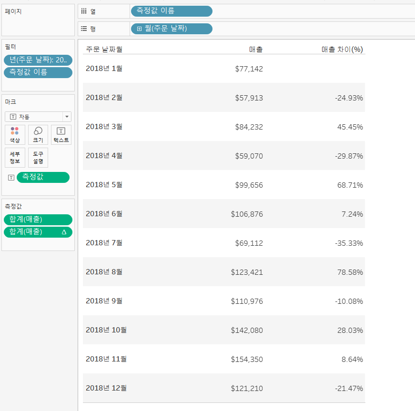
Task: Click the columns shelf icon next to 열
Action: coord(84,11)
